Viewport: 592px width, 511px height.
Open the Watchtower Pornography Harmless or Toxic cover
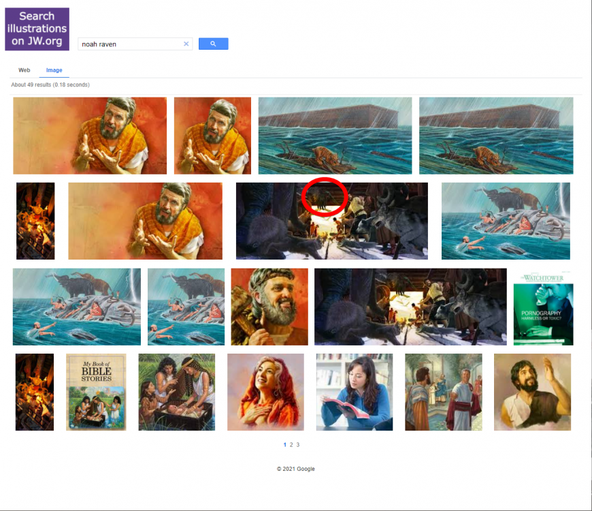pos(542,307)
